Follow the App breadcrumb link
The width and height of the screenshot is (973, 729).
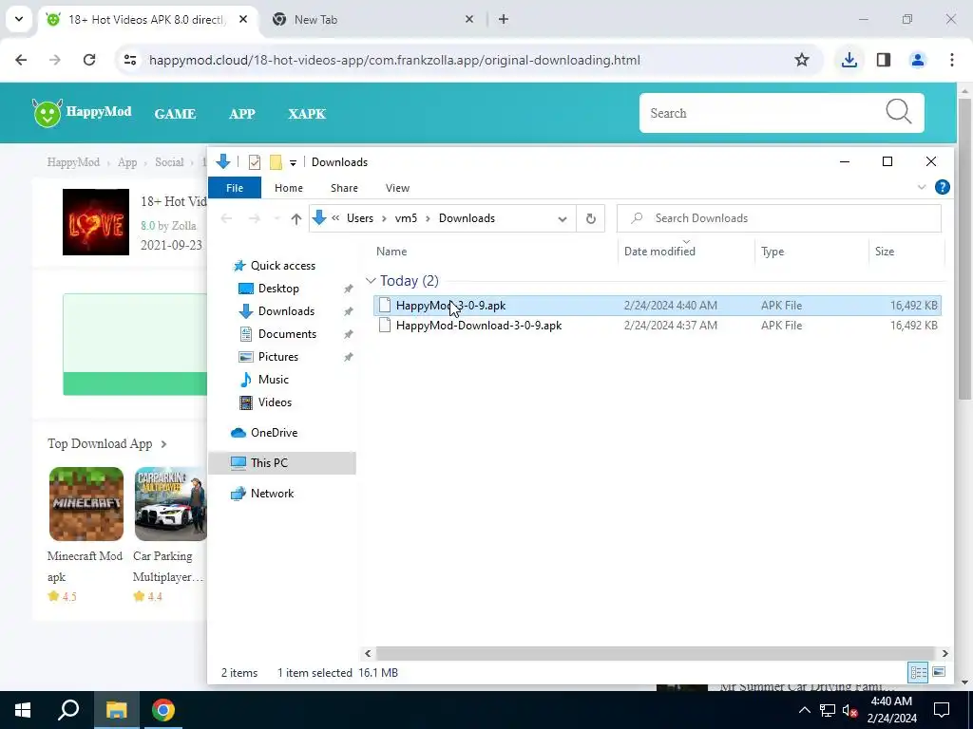coord(127,162)
